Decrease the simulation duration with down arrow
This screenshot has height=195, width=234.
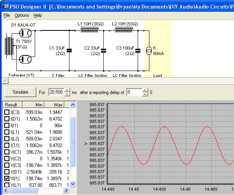tap(67, 94)
